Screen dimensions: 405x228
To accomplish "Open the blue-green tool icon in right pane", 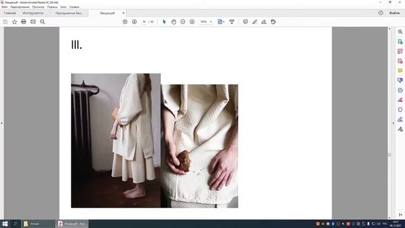I will (400, 90).
